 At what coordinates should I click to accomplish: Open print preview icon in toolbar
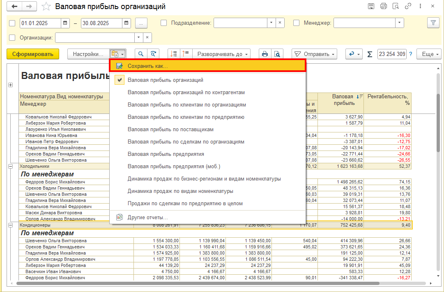[x=277, y=54]
